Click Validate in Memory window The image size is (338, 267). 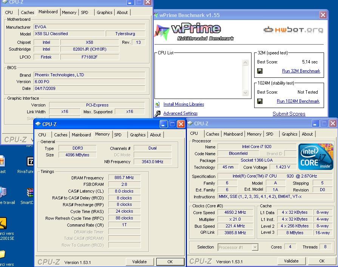139,262
